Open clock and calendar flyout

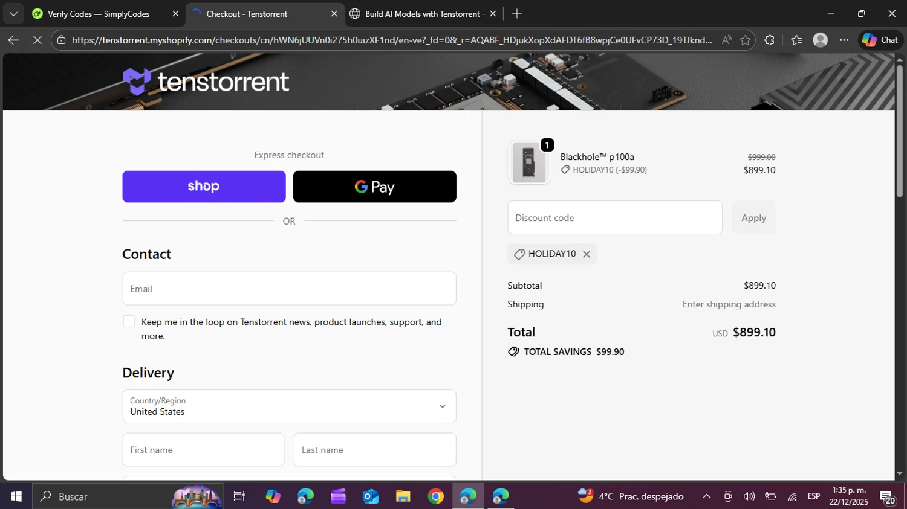tap(849, 496)
